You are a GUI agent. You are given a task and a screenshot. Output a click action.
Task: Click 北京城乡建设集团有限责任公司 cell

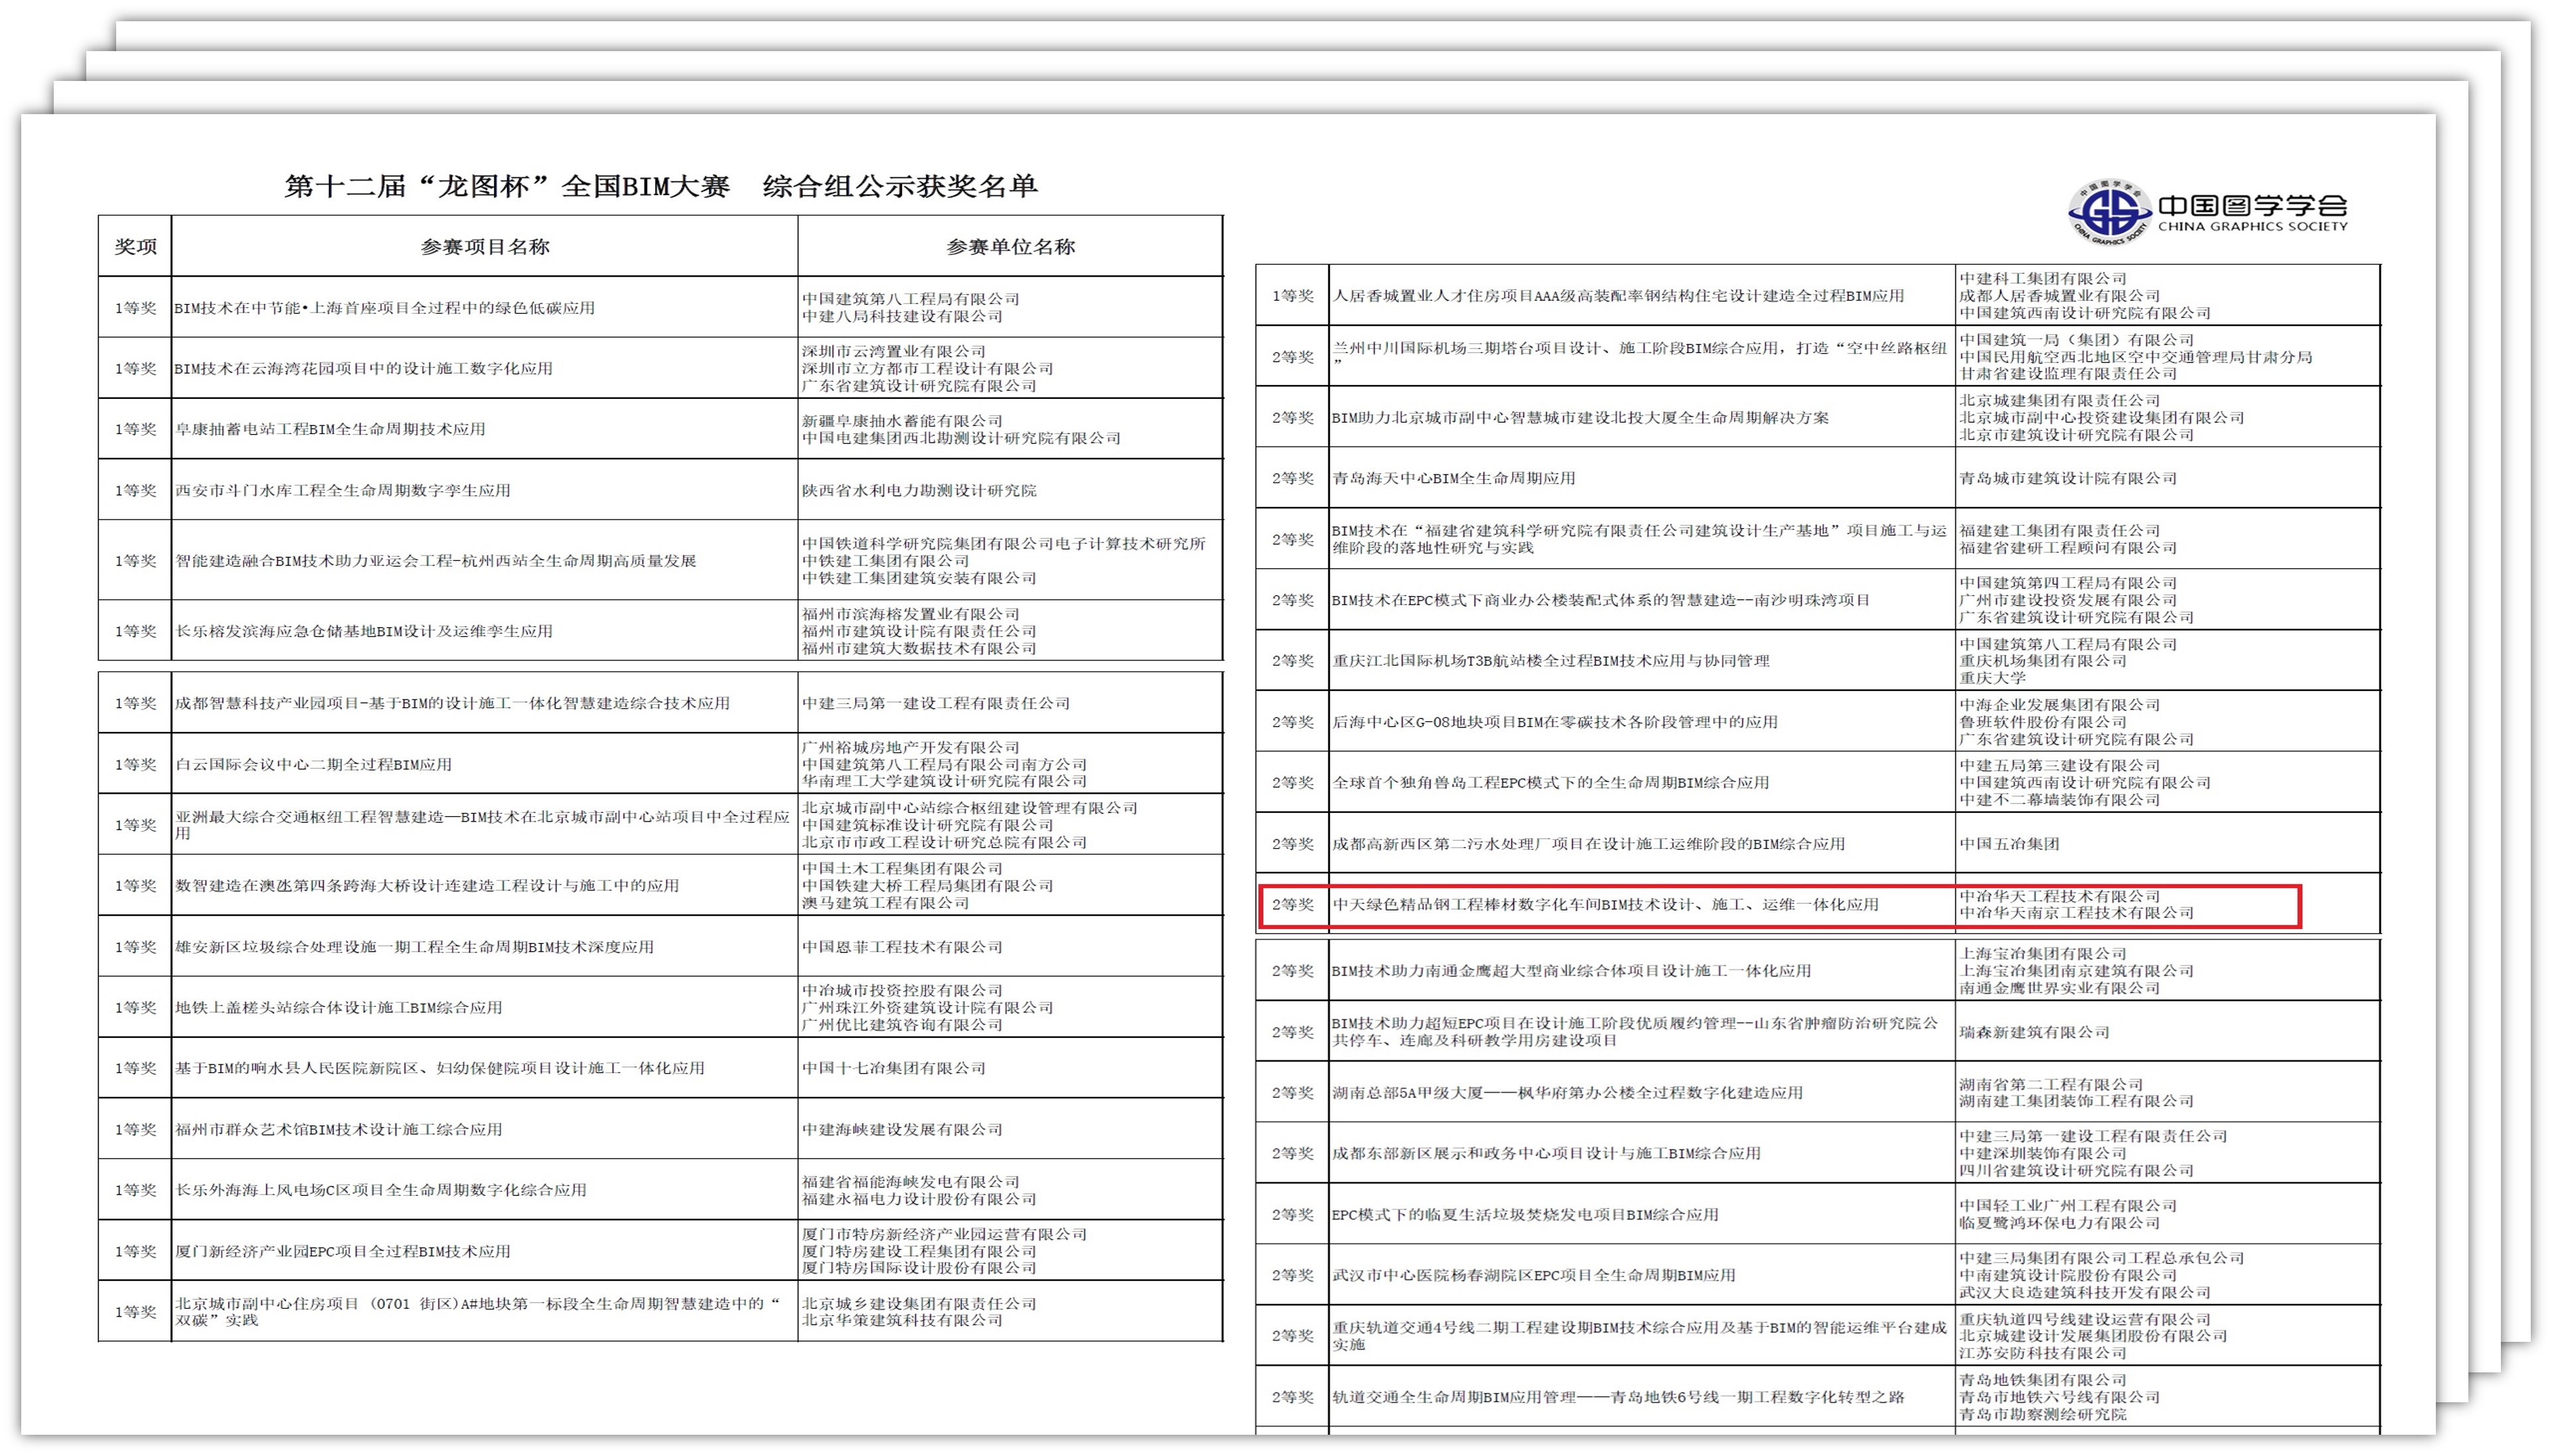click(1010, 1311)
